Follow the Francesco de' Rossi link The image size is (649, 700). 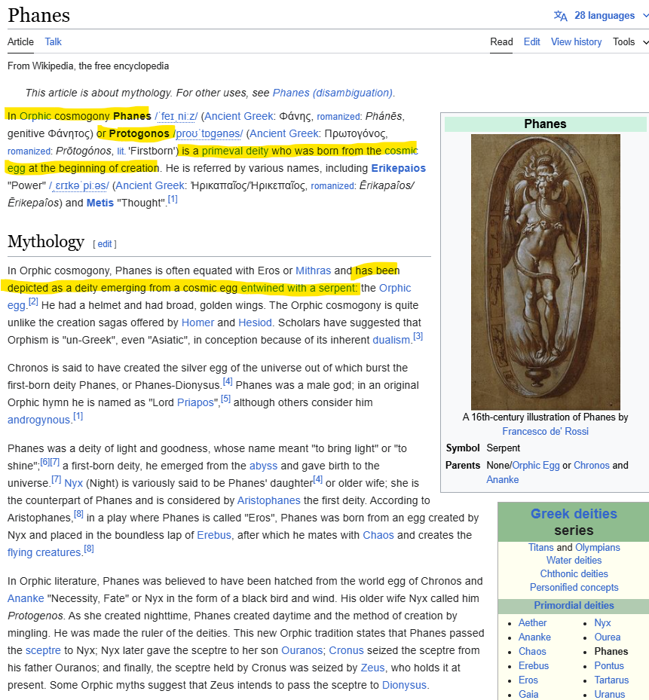tap(546, 432)
